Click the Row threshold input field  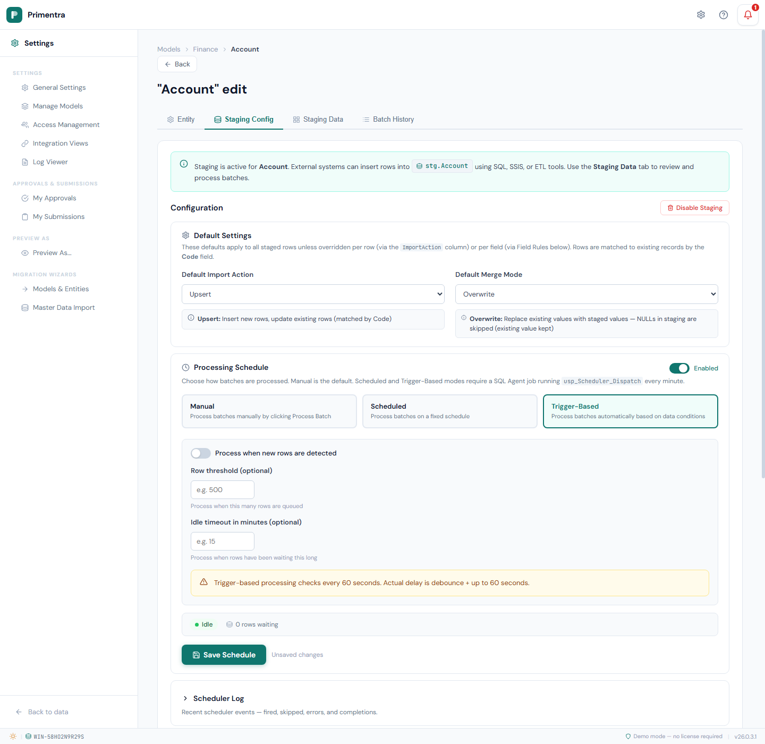[x=222, y=490]
